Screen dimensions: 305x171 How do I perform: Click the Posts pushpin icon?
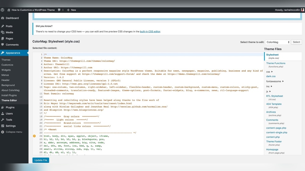(3, 26)
